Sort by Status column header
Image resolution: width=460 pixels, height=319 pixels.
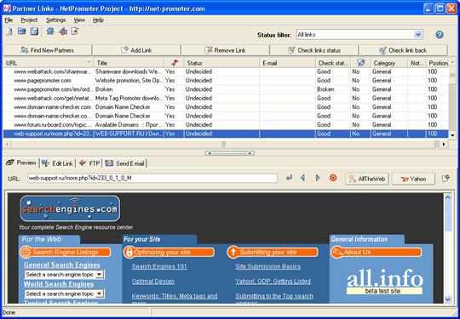(x=221, y=63)
